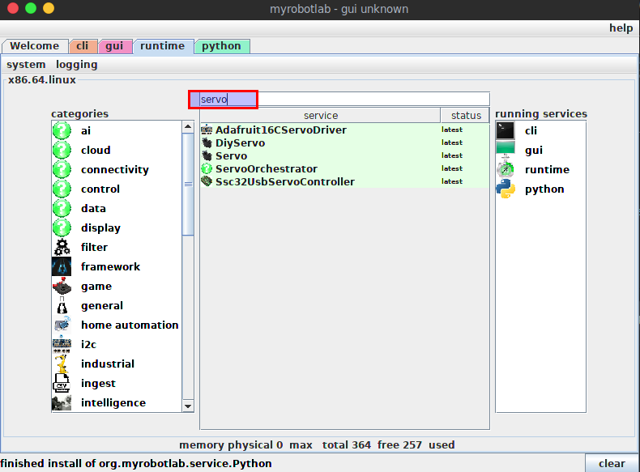
Task: Click the intelligence category icon
Action: click(62, 402)
